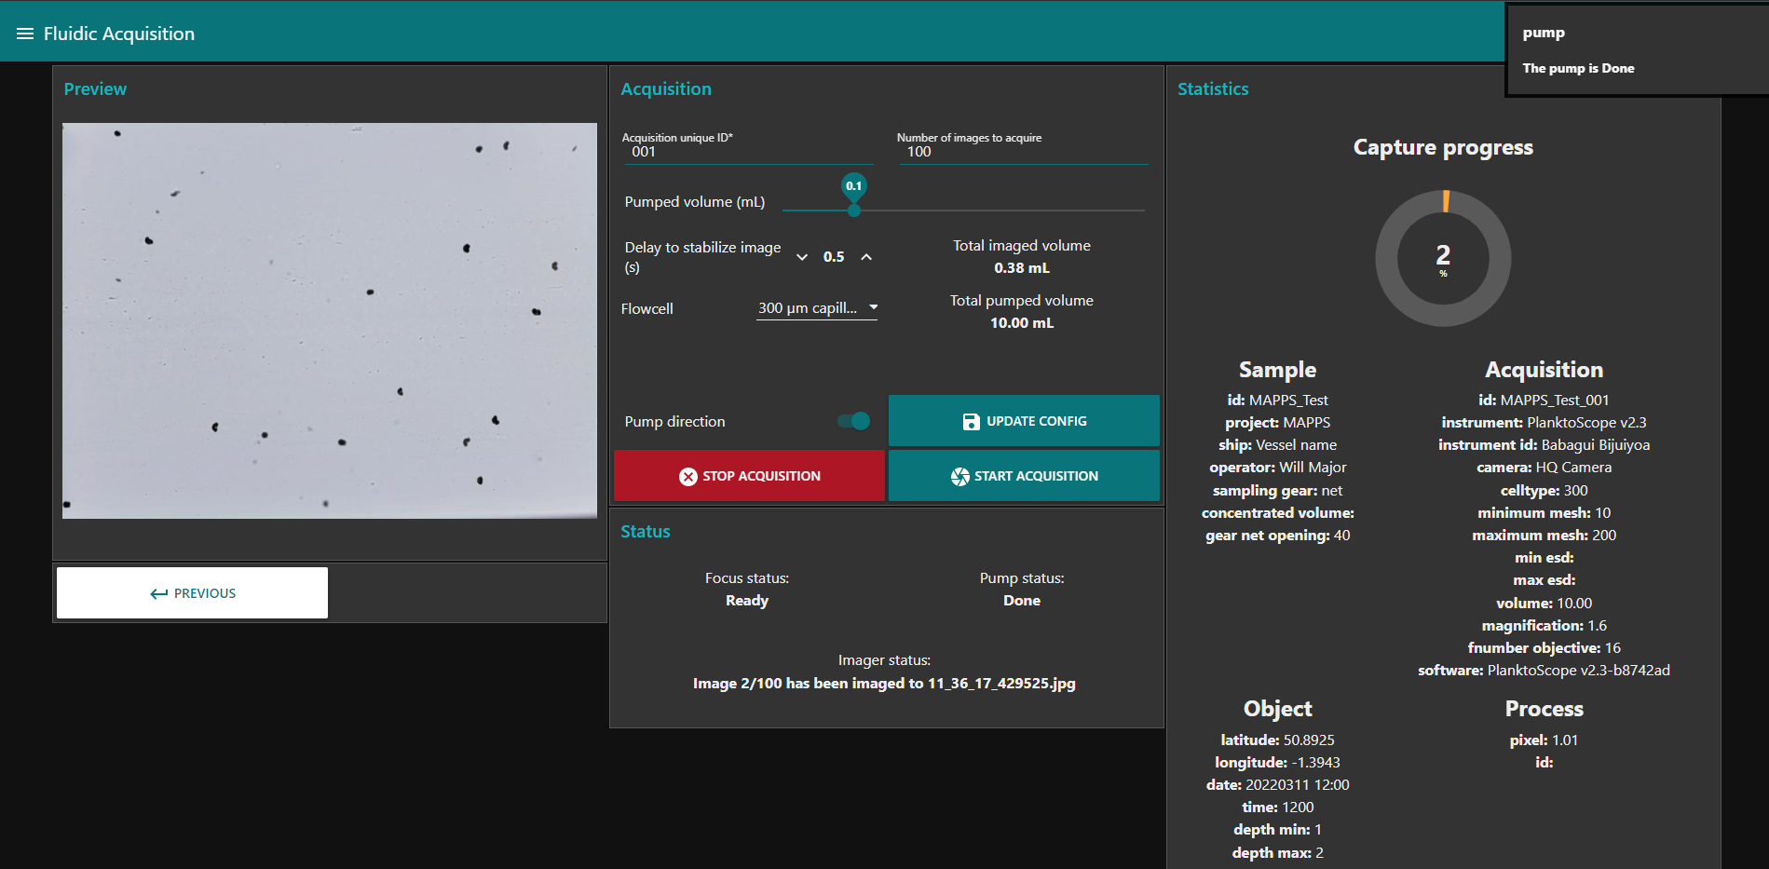Image resolution: width=1769 pixels, height=869 pixels.
Task: Click the Fluidic Acquisition header title
Action: [x=119, y=34]
